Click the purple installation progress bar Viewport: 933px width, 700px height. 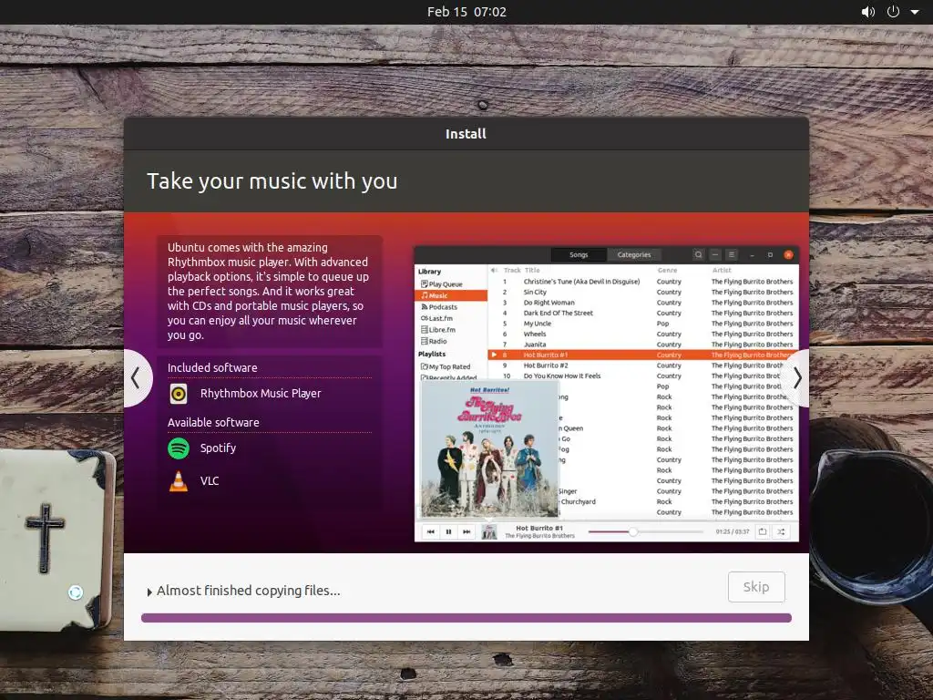[466, 618]
